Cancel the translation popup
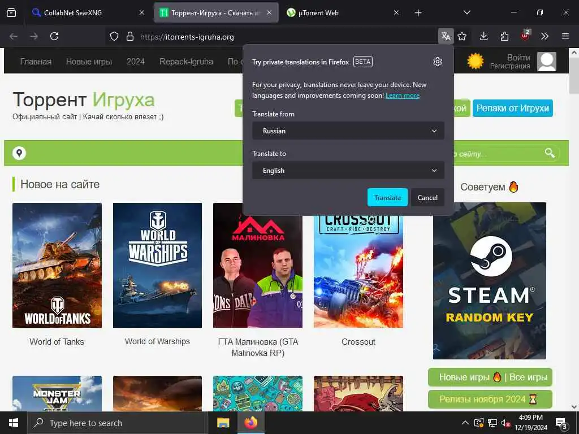Screen dimensions: 579x434 [427, 197]
